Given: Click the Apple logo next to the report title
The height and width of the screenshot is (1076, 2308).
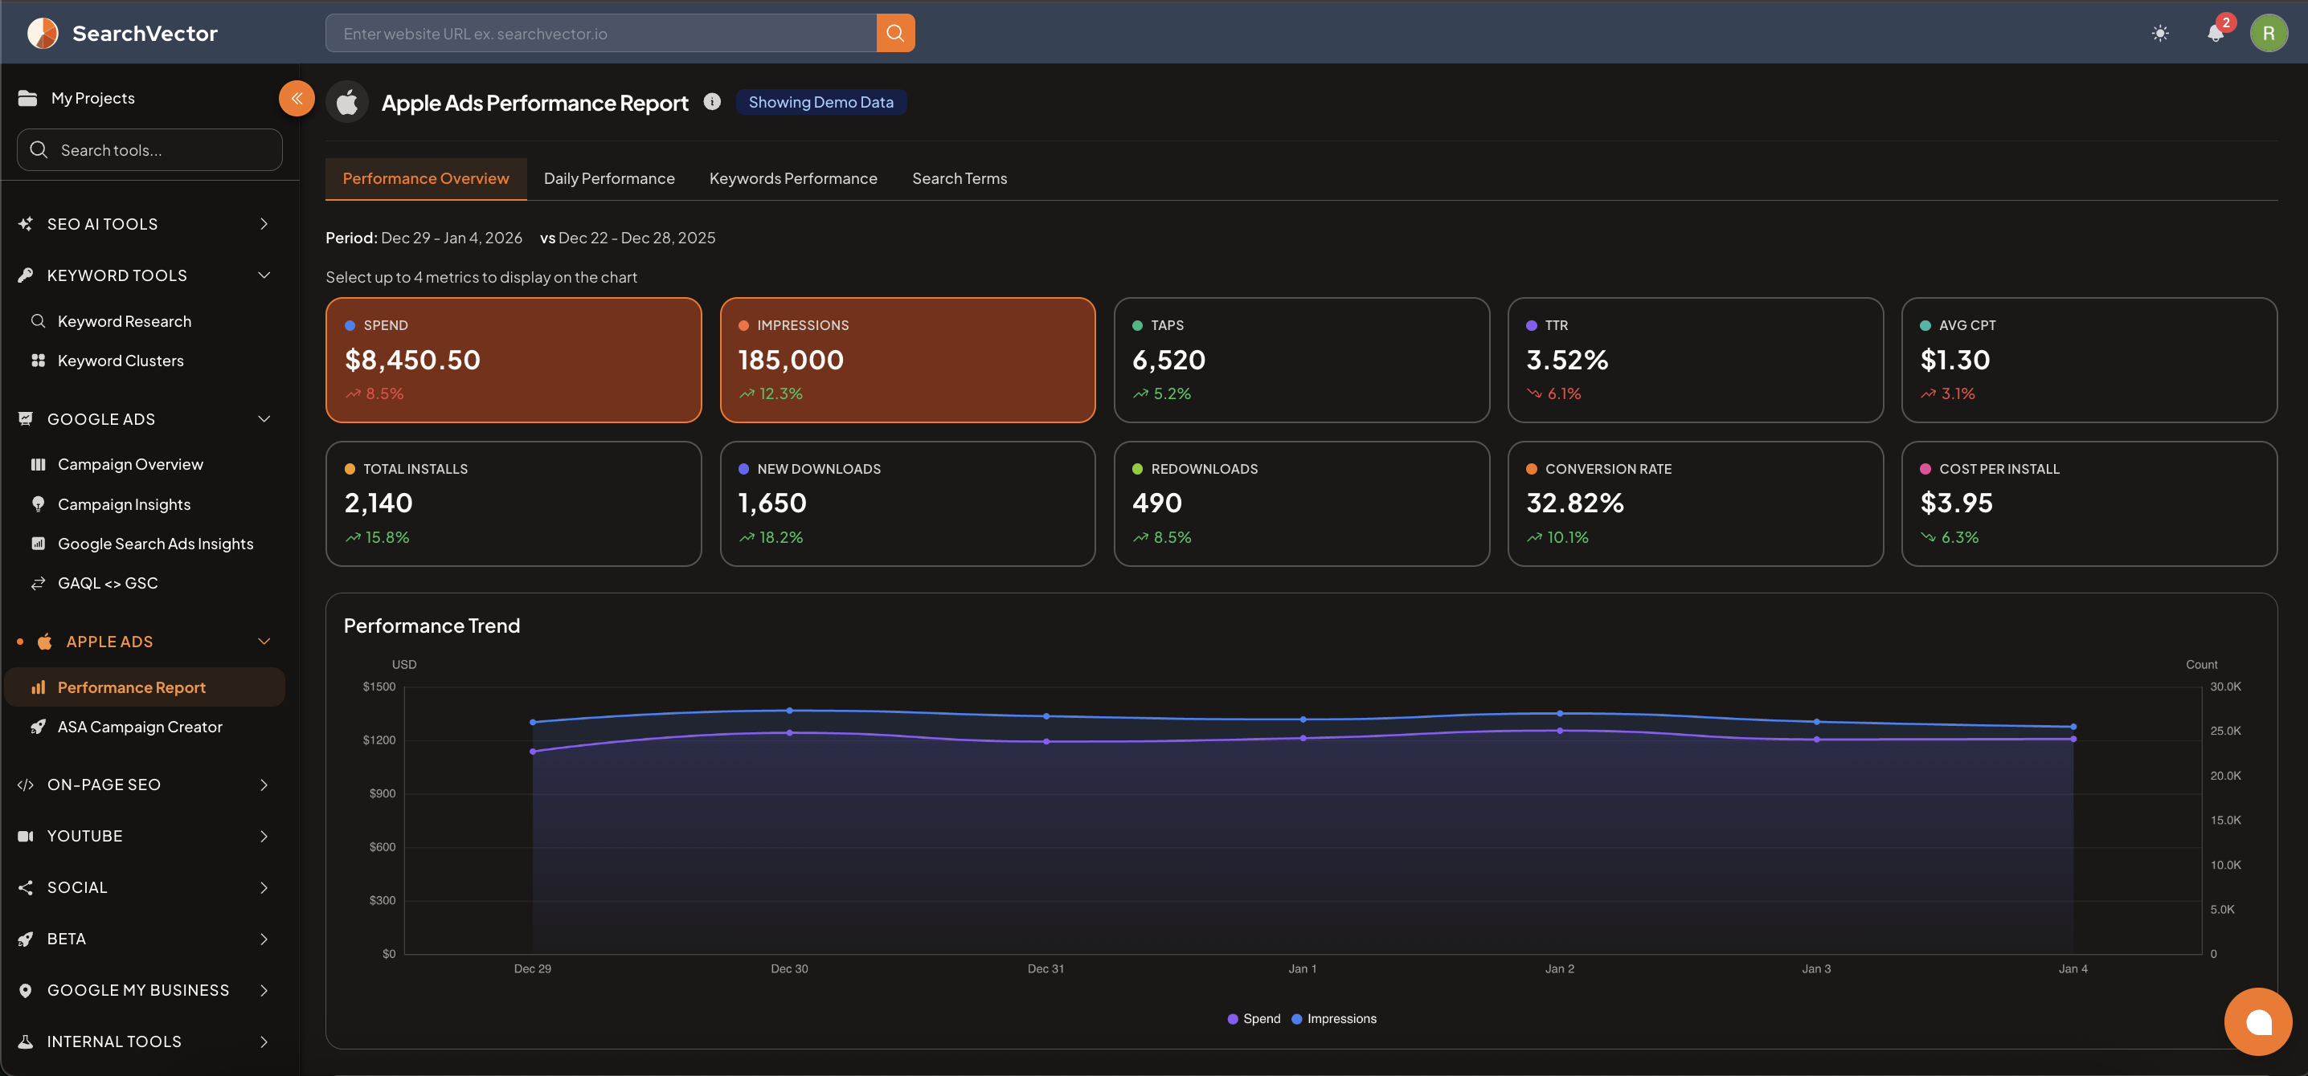Looking at the screenshot, I should pyautogui.click(x=348, y=102).
